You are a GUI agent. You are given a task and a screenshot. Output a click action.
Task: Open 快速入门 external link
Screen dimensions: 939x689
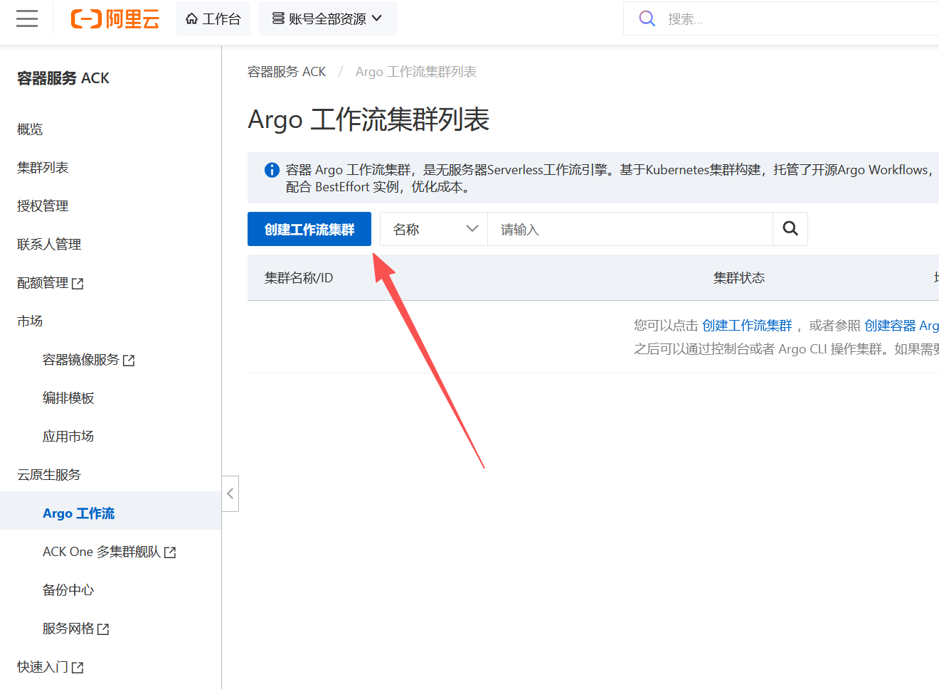(x=51, y=667)
